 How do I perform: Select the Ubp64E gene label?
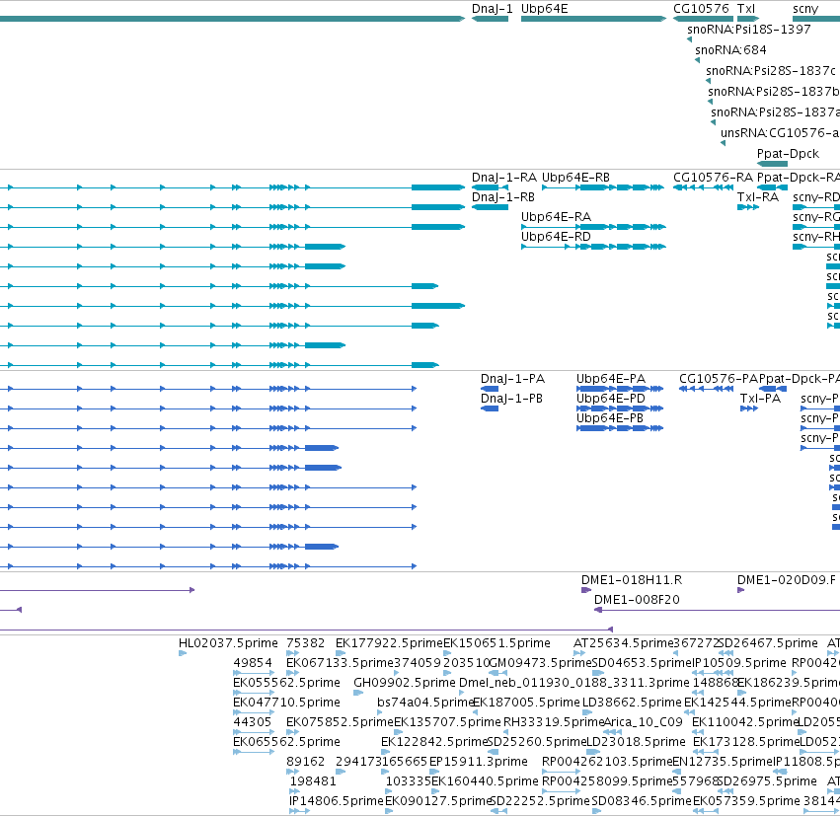(544, 9)
